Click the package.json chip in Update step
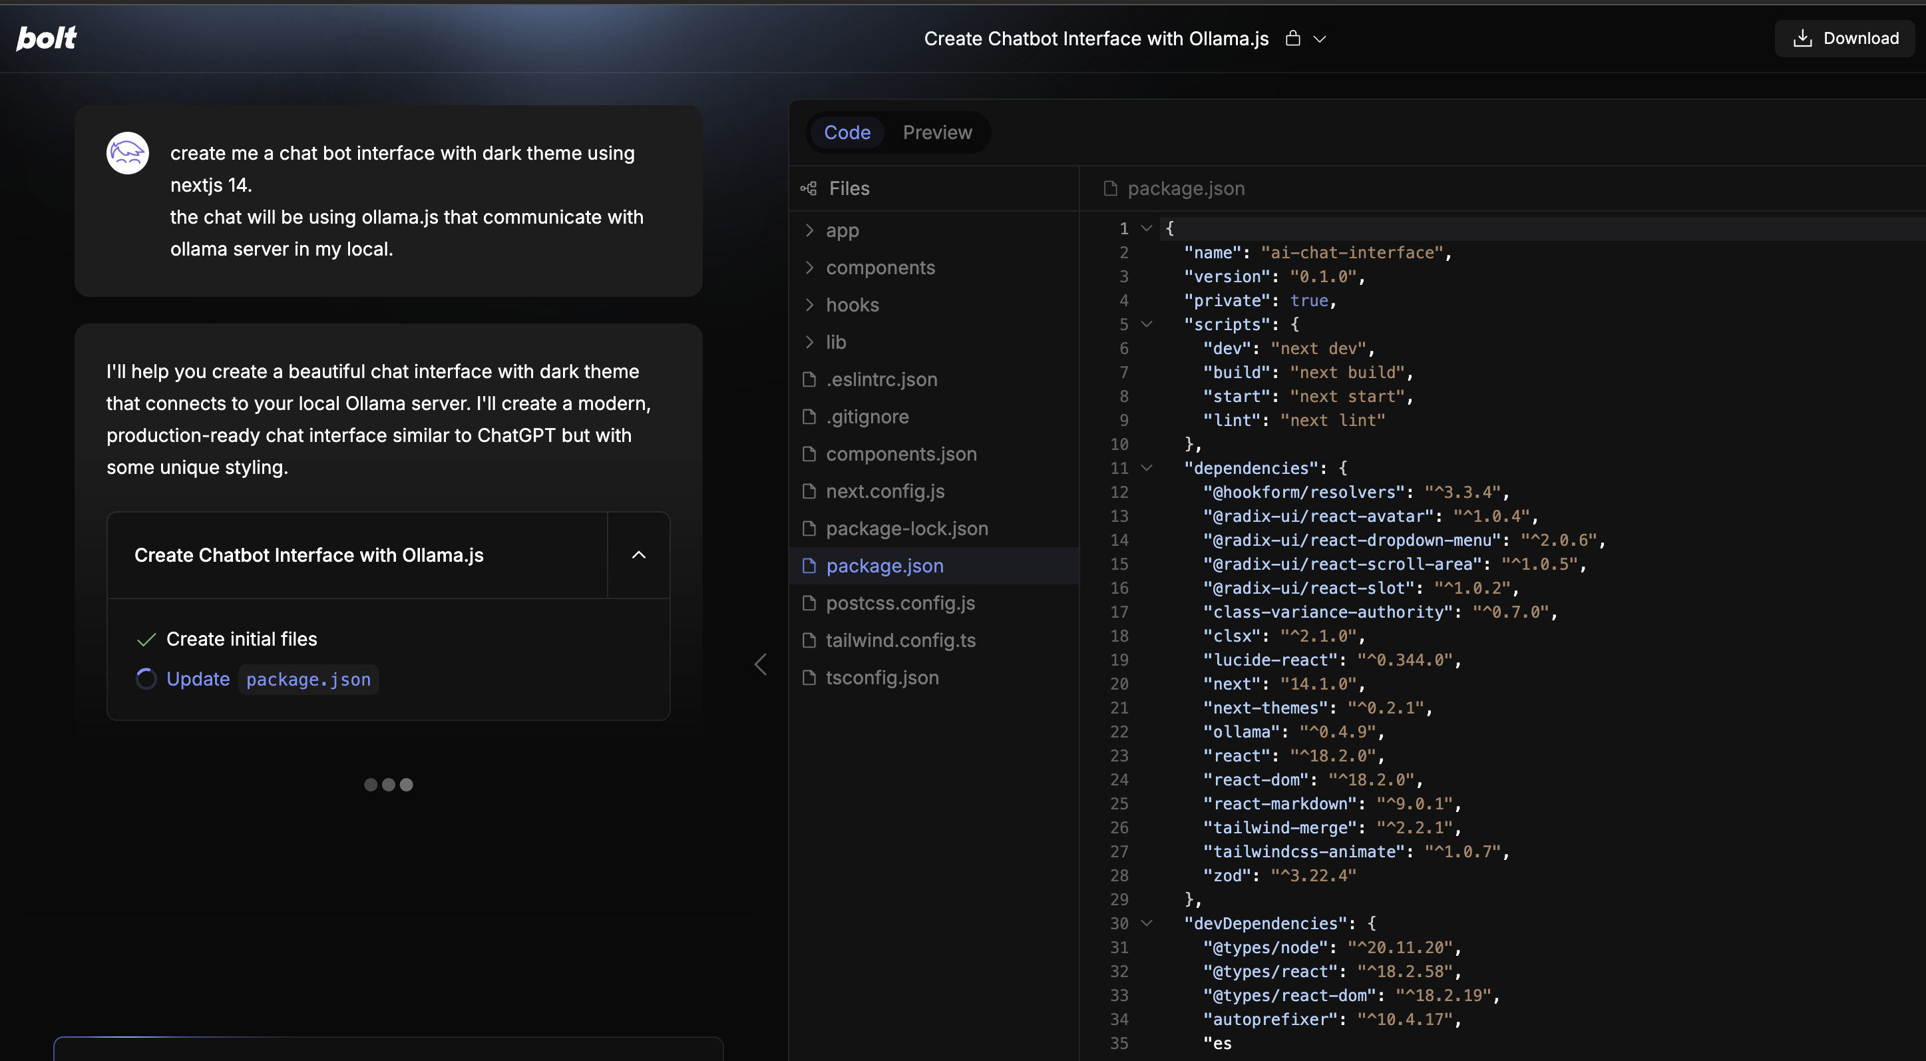This screenshot has height=1061, width=1926. [308, 679]
